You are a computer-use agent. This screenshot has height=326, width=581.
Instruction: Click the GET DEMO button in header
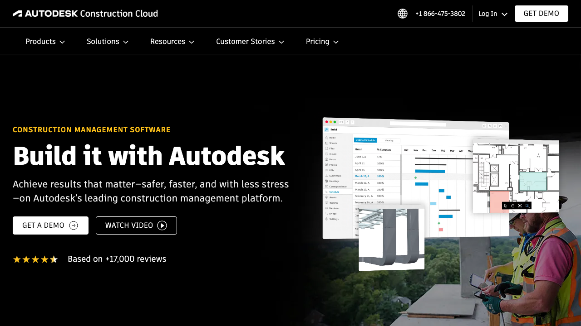[x=542, y=14]
